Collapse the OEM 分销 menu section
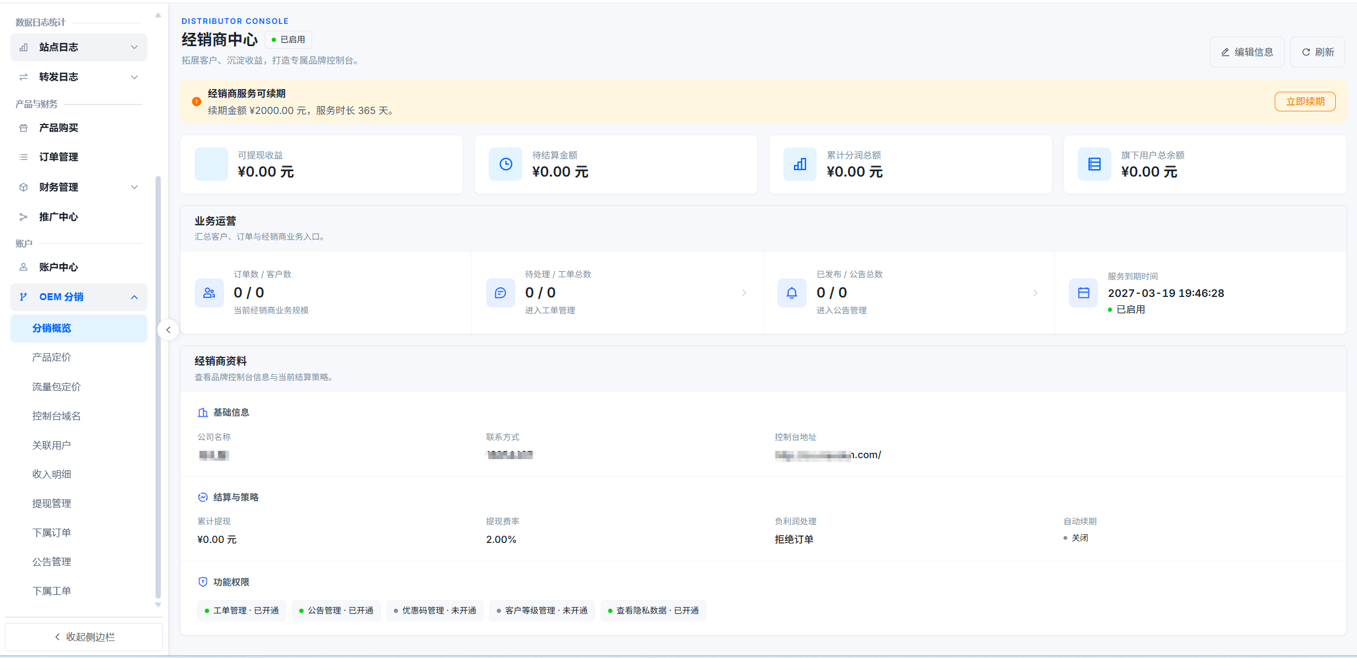 click(134, 297)
